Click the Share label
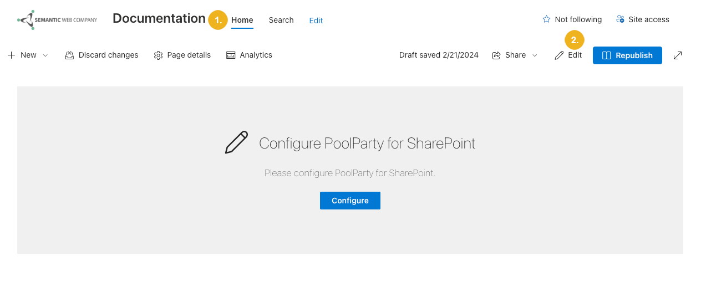The image size is (701, 292). 516,55
